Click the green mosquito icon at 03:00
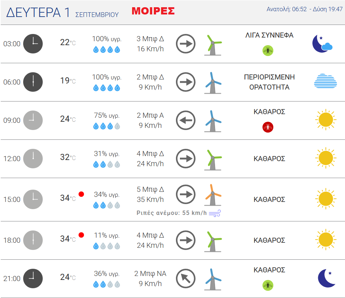The height and width of the screenshot is (298, 345). click(x=268, y=51)
